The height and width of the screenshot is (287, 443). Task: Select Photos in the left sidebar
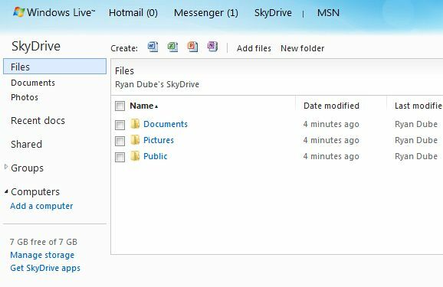(x=25, y=97)
